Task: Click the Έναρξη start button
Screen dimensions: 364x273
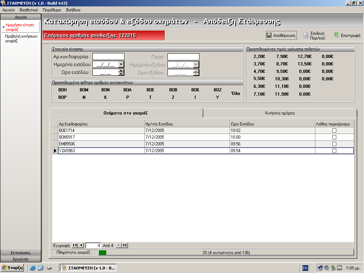Action: pos(12,268)
